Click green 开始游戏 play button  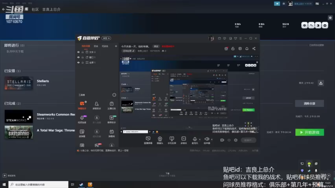coord(309,132)
